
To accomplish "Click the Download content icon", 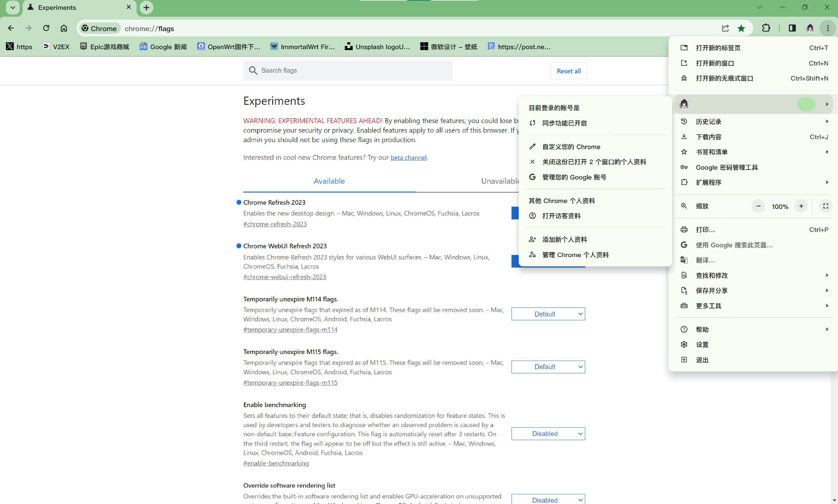I will pyautogui.click(x=684, y=137).
